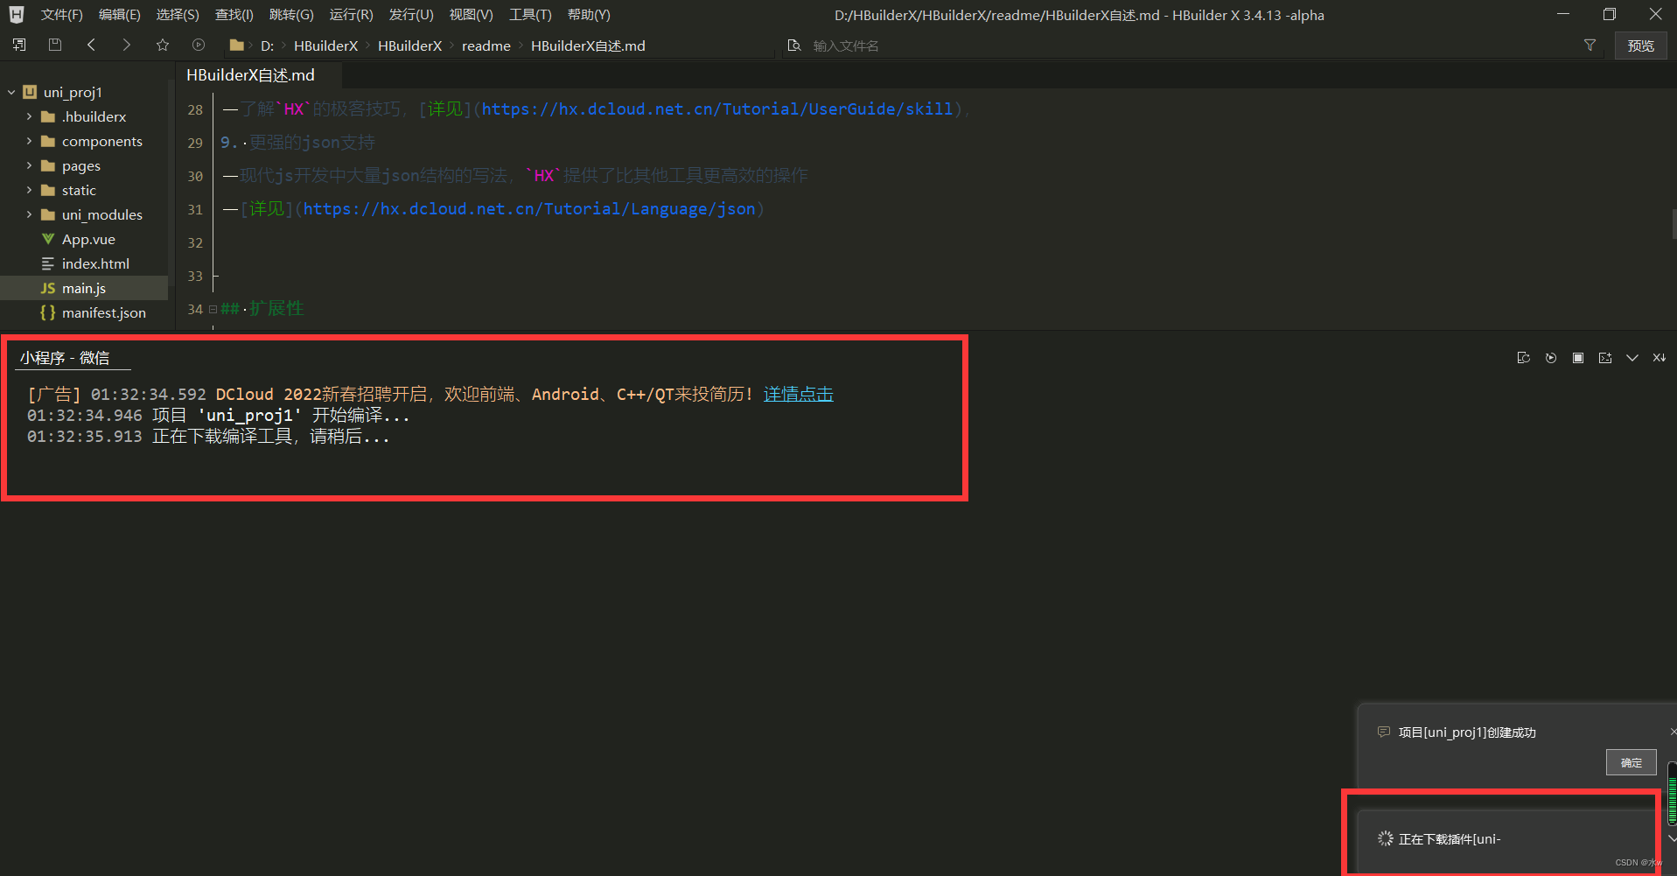
Task: Click the console rerun icon
Action: (1551, 358)
